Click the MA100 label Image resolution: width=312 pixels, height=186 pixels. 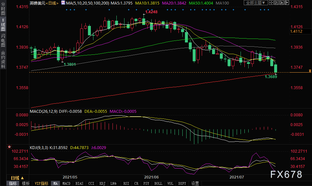(222, 3)
